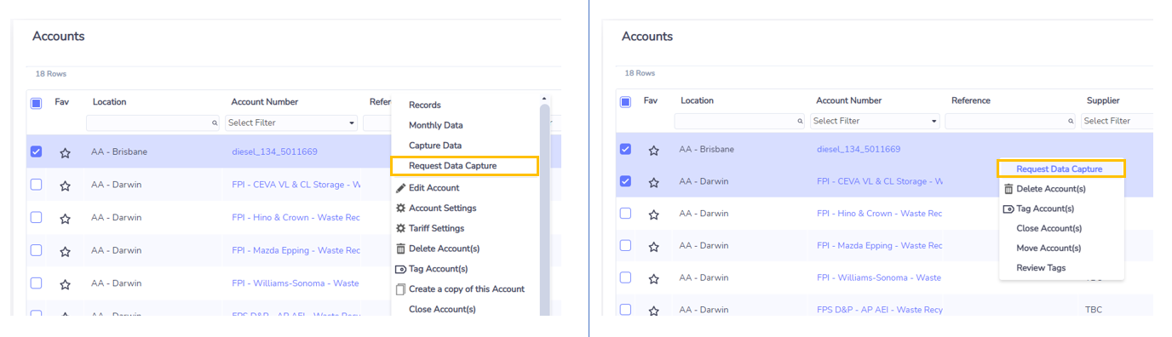Click the Reference column filter input field
Screen dimensions: 1172x337
point(1010,122)
